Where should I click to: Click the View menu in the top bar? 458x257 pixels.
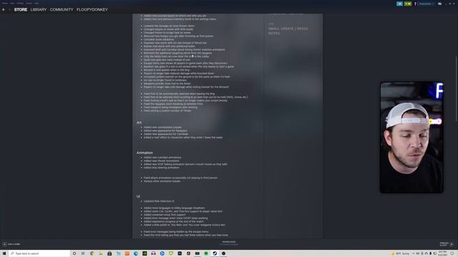(12, 3)
